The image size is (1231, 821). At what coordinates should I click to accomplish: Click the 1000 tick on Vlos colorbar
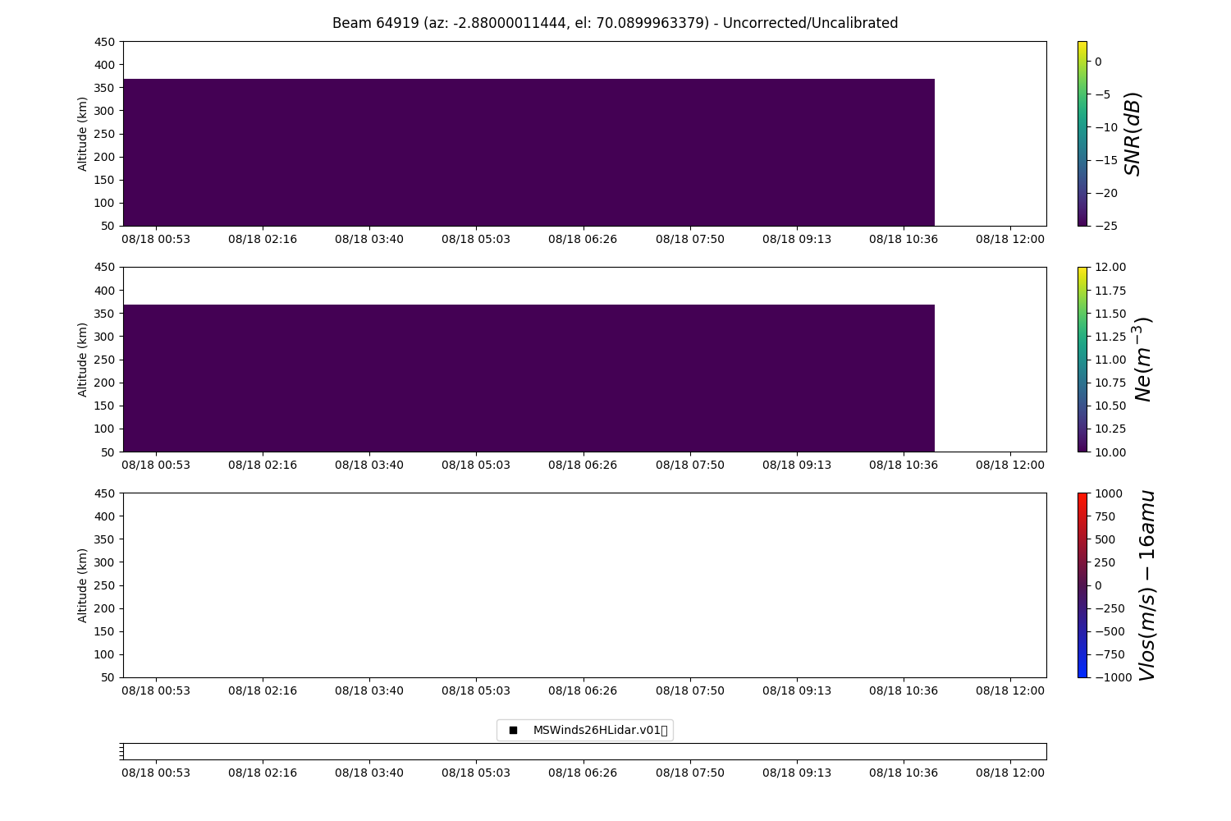pyautogui.click(x=1108, y=493)
